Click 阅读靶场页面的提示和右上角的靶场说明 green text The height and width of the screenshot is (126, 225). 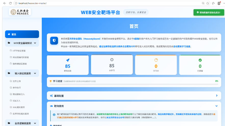pyautogui.click(x=114, y=114)
